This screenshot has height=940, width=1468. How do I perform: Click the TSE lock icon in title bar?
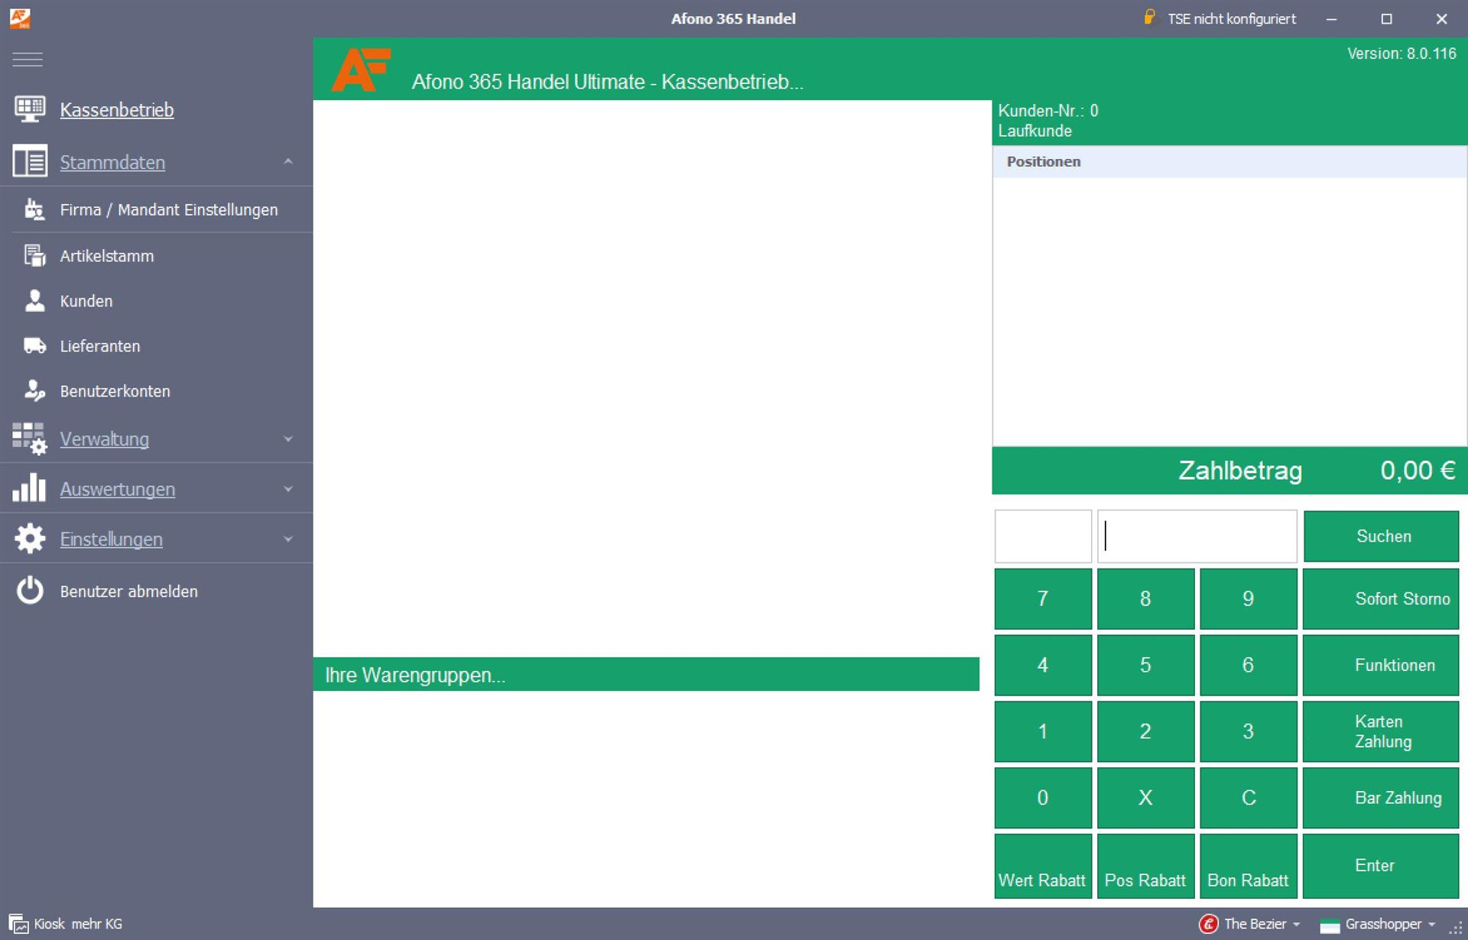click(1149, 17)
